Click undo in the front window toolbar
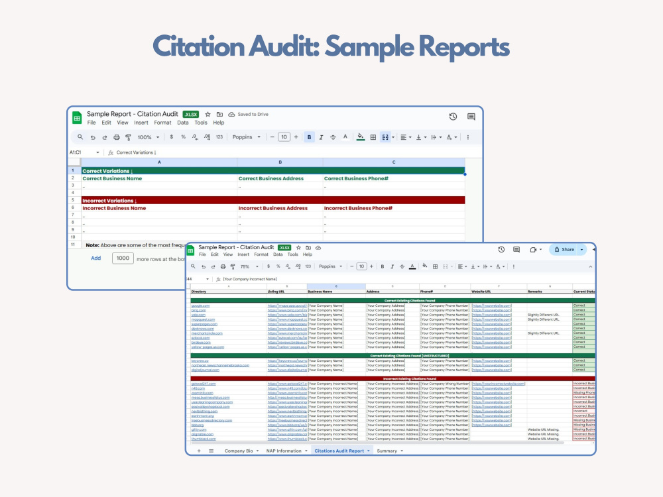The width and height of the screenshot is (663, 497). (x=204, y=266)
